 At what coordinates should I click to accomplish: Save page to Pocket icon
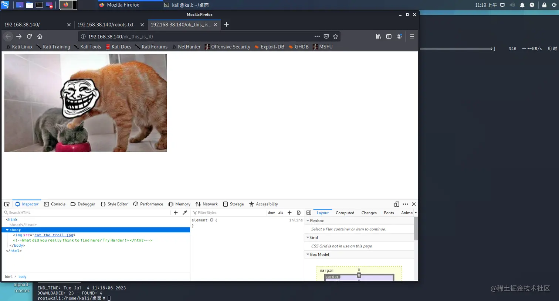[x=326, y=37]
